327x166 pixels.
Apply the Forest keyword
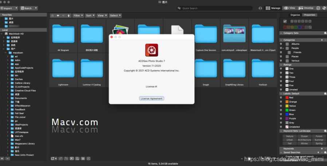(x=319, y=137)
